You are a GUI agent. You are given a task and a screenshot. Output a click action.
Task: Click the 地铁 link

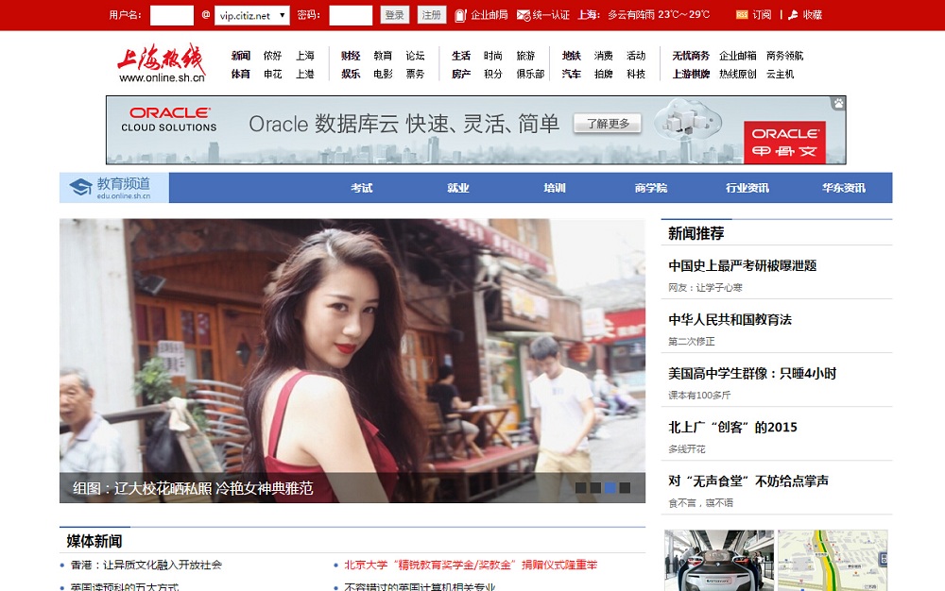pyautogui.click(x=572, y=56)
